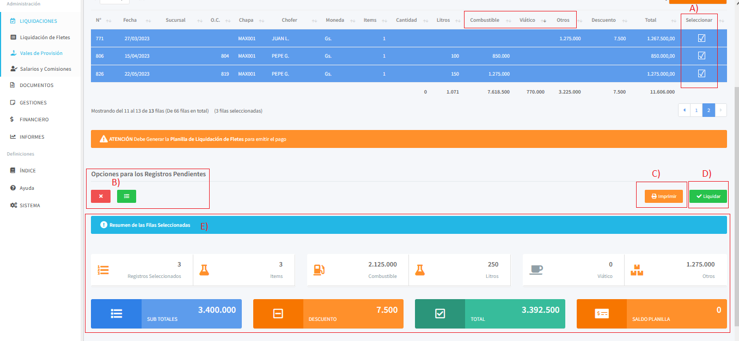Click the Liquidación de Fletes sidebar icon
The image size is (739, 341).
point(13,38)
